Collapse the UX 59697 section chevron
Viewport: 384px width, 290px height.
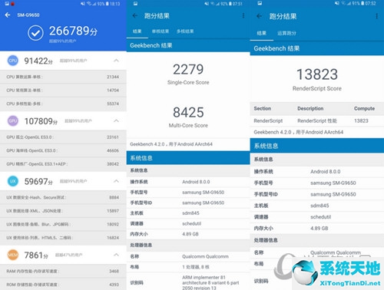click(x=116, y=181)
